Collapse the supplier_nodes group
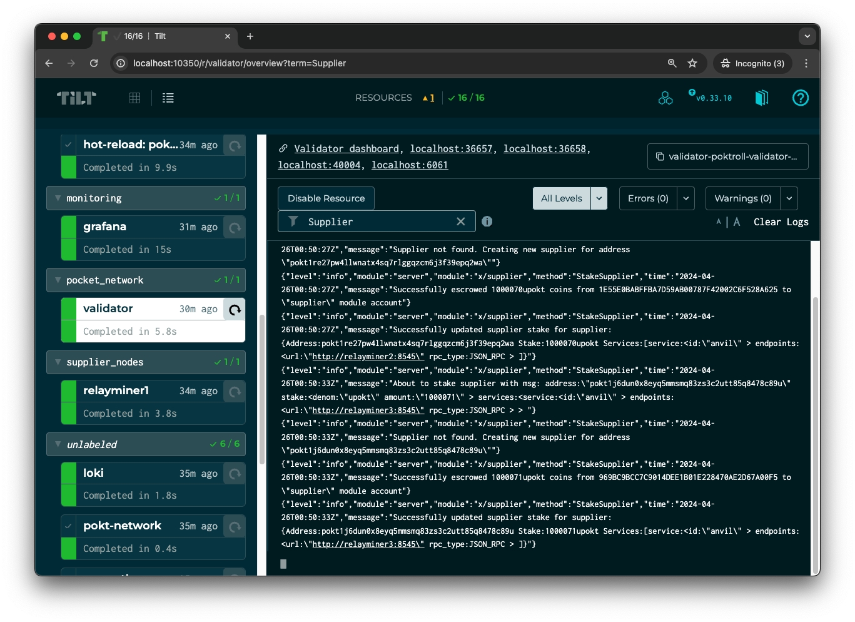The image size is (855, 622). coord(58,362)
